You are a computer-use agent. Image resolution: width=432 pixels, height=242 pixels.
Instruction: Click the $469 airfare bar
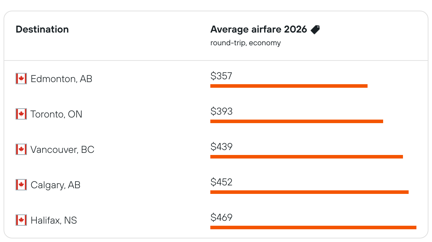[313, 227]
